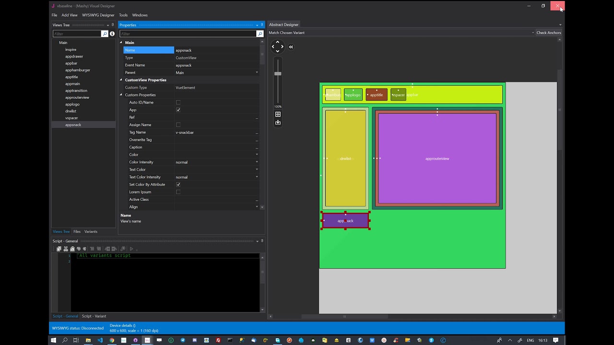The height and width of the screenshot is (345, 614).
Task: Click the copy icon in Script toolbar
Action: coord(59,249)
